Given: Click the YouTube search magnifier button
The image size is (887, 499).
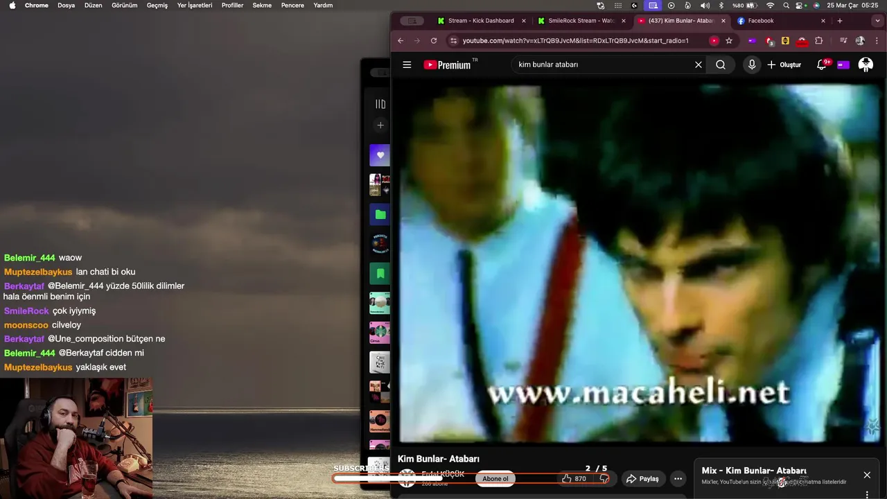Looking at the screenshot, I should click(x=721, y=64).
